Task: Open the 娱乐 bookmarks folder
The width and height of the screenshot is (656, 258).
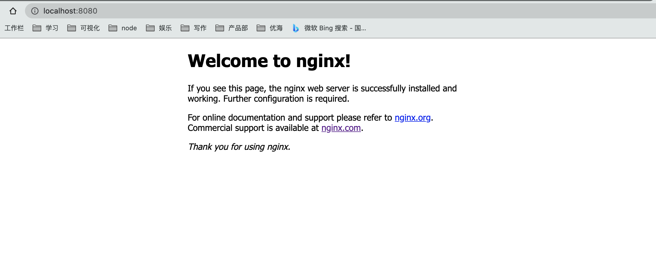Action: click(x=159, y=28)
